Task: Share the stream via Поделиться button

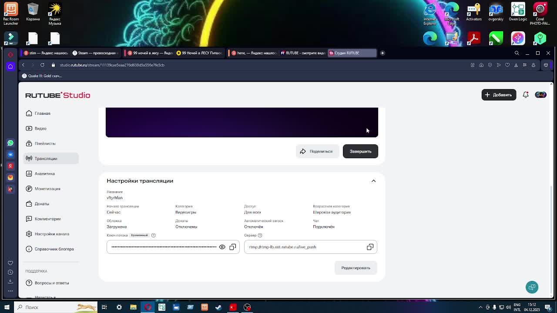Action: (317, 151)
